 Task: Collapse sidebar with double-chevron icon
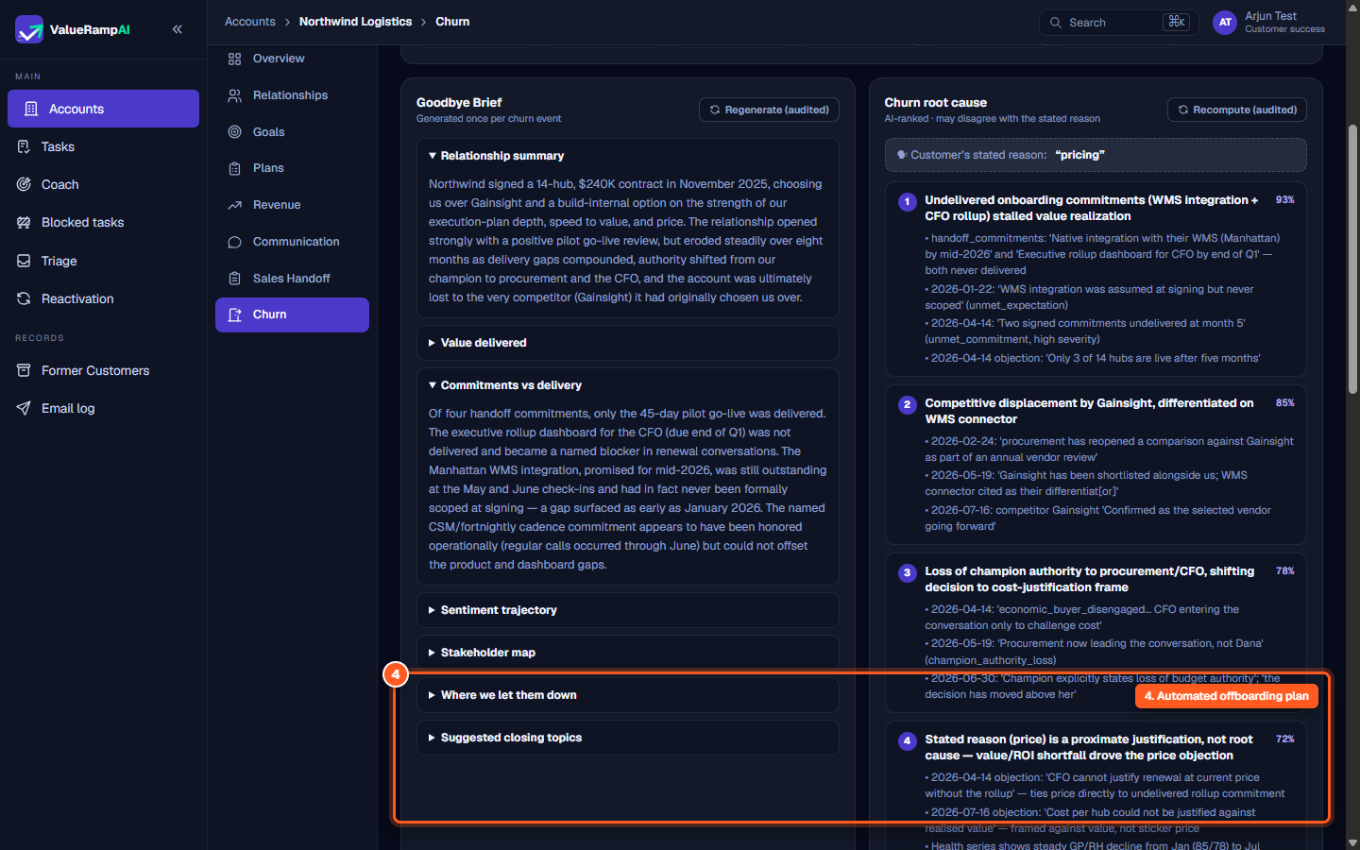(178, 29)
